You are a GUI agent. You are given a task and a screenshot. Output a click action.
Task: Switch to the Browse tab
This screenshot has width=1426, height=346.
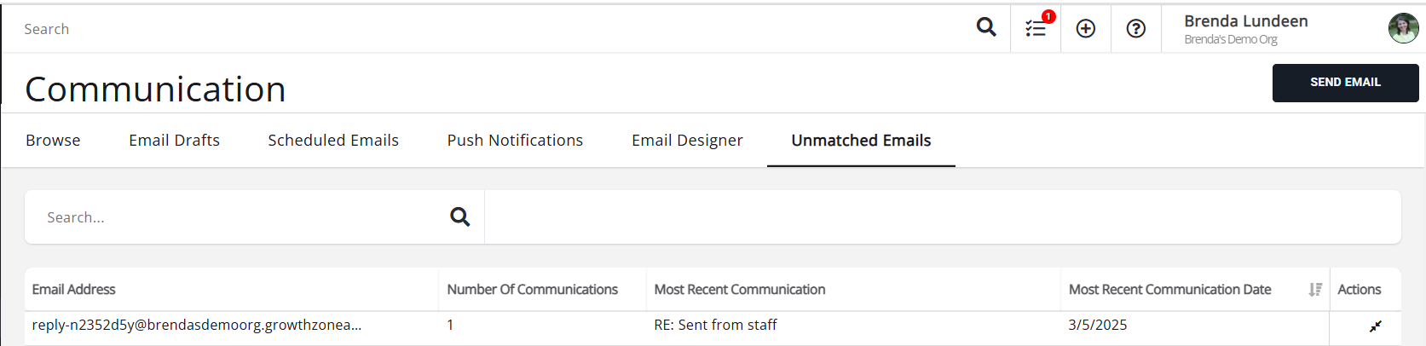(53, 141)
